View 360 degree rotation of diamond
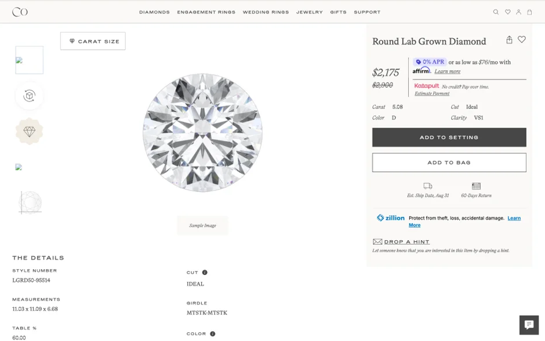Image resolution: width=545 pixels, height=341 pixels. click(29, 96)
